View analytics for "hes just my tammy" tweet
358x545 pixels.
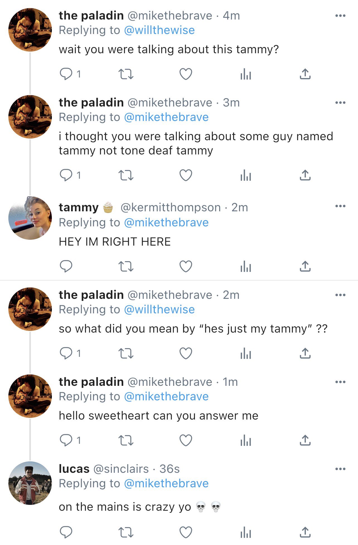(246, 353)
